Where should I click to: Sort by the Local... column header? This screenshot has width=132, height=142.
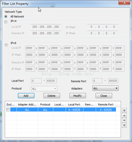tap(59, 104)
